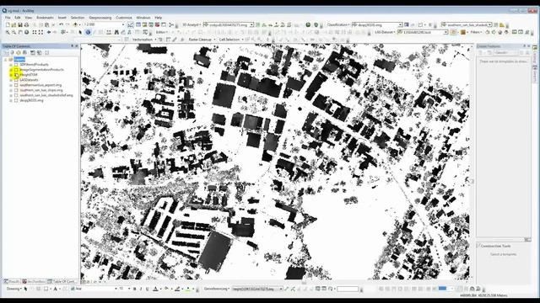
Task: Open the LAS Dataset layer dropdown
Action: tap(445, 32)
